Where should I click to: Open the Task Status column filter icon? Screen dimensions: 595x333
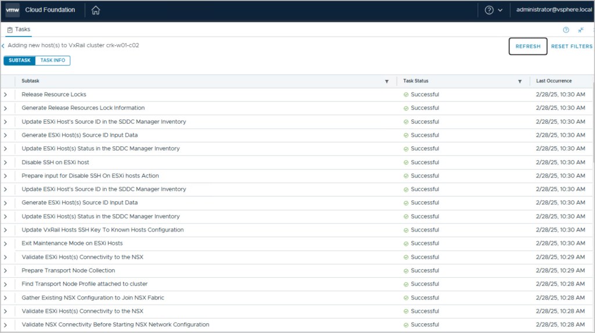click(520, 82)
